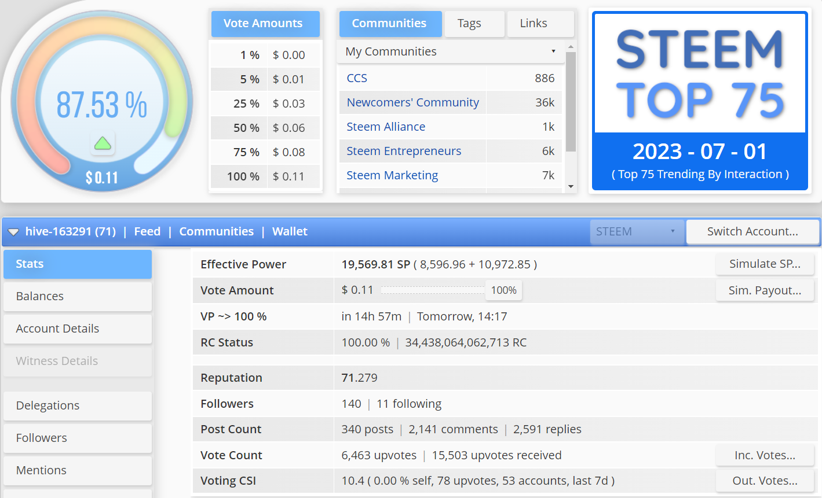Click the green arrow on the voting power gauge

click(103, 143)
